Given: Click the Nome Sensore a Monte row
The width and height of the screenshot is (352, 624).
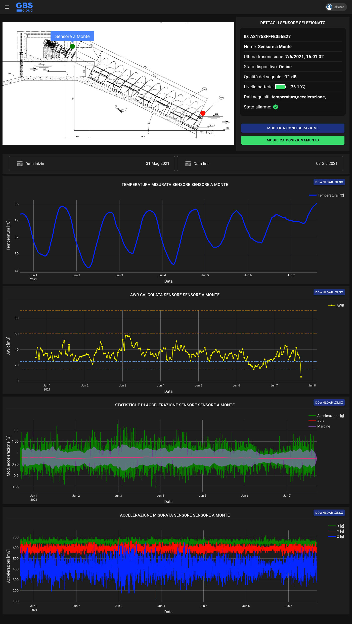Looking at the screenshot, I should click(293, 47).
